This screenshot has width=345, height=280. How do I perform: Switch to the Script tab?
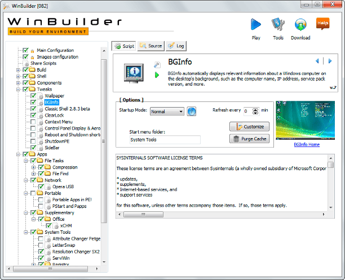point(123,46)
